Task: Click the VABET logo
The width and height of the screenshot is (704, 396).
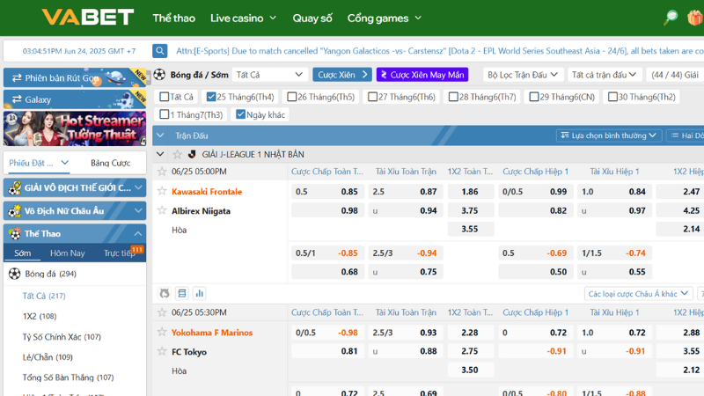Action: (88, 18)
